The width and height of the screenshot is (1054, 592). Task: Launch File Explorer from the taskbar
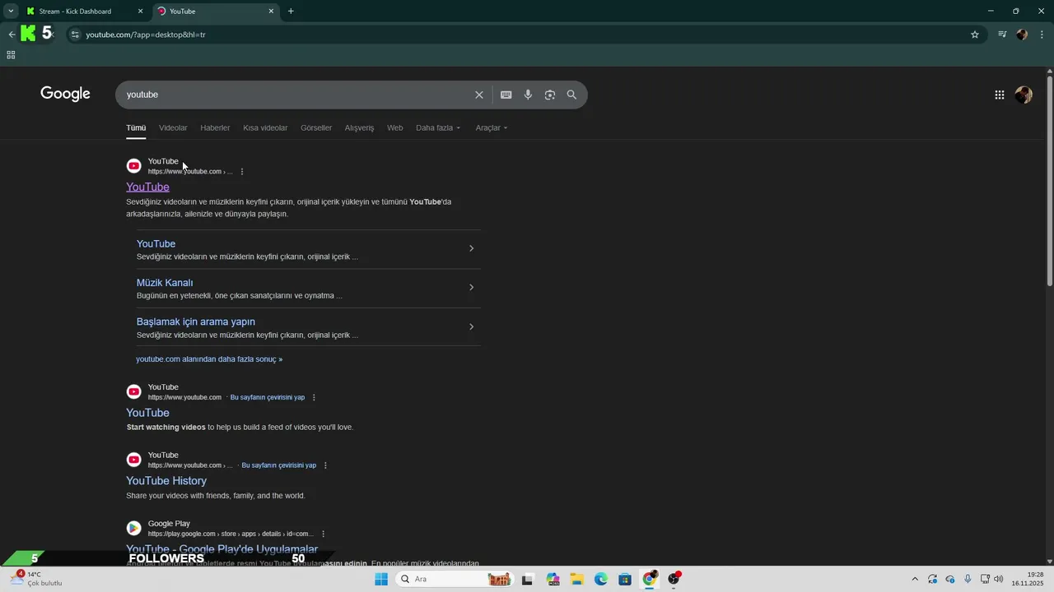[x=576, y=579]
